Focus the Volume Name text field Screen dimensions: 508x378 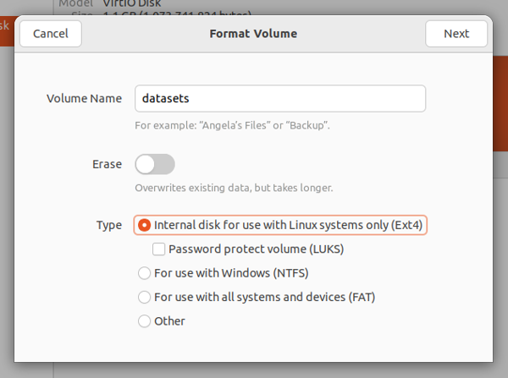click(x=279, y=98)
